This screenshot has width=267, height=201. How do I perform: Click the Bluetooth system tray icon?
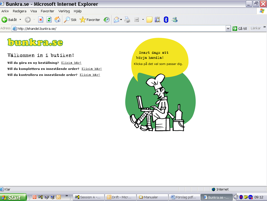[x=241, y=197]
